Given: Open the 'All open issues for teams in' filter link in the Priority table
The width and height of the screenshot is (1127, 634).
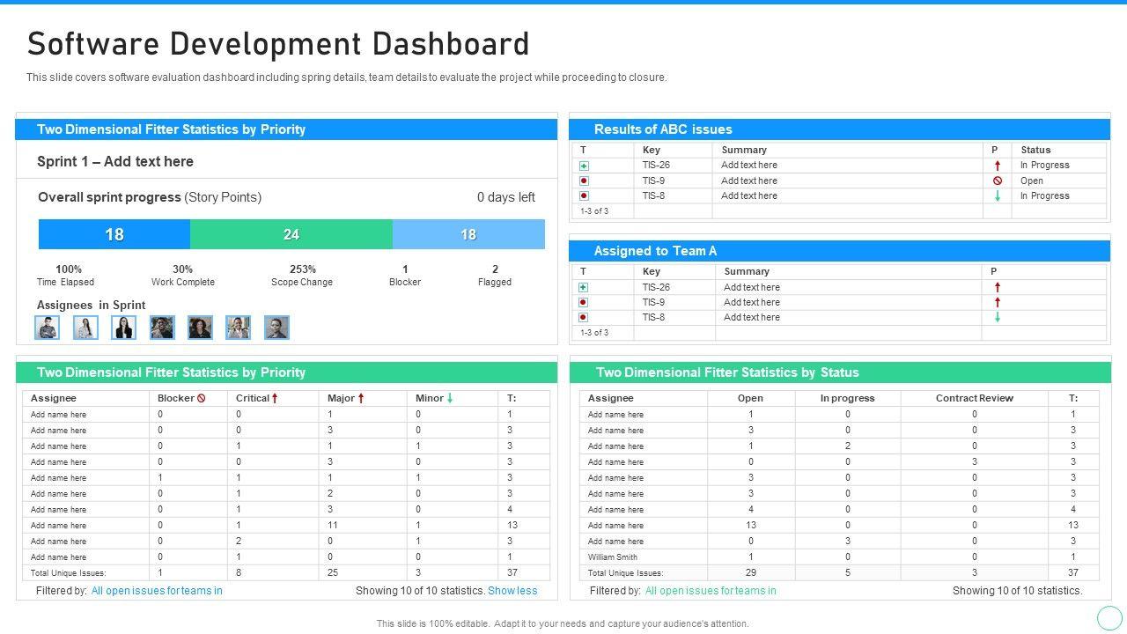Looking at the screenshot, I should tap(157, 591).
